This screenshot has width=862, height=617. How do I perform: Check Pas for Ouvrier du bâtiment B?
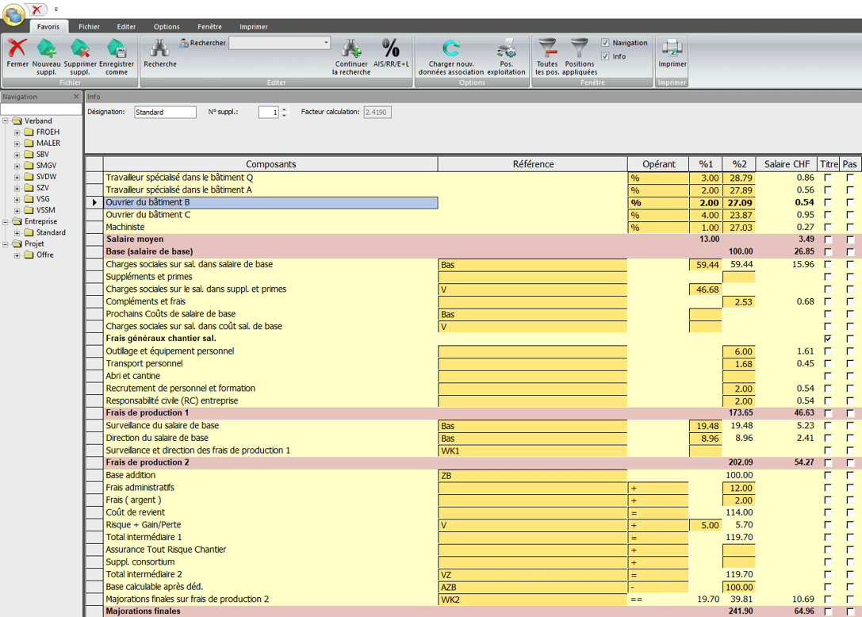tap(850, 202)
